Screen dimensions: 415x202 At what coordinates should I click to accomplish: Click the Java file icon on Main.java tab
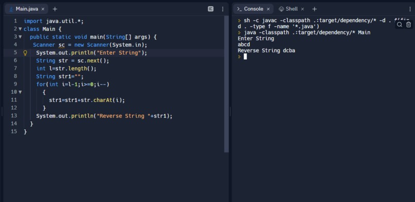point(11,9)
